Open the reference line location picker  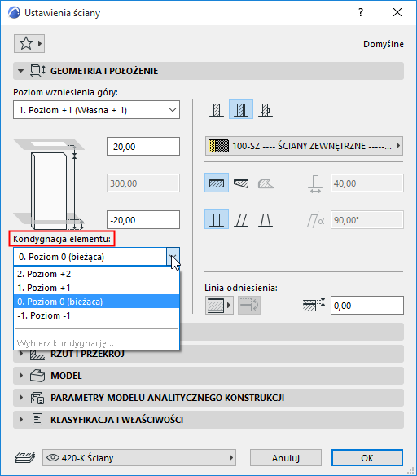219,305
